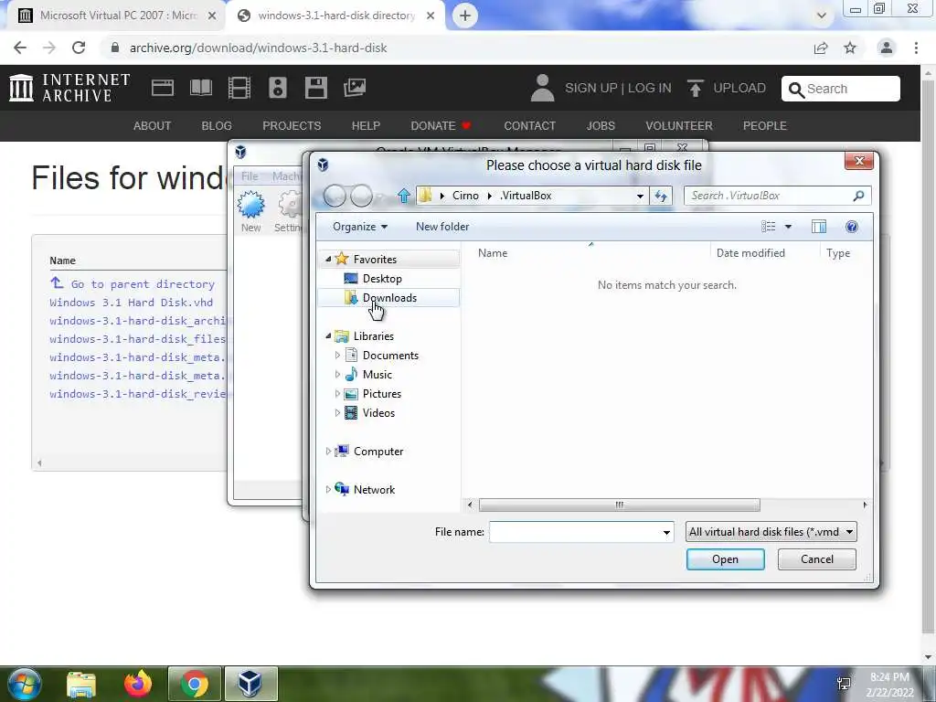This screenshot has height=702, width=936.
Task: Launch Firefox from the taskbar
Action: (x=138, y=684)
